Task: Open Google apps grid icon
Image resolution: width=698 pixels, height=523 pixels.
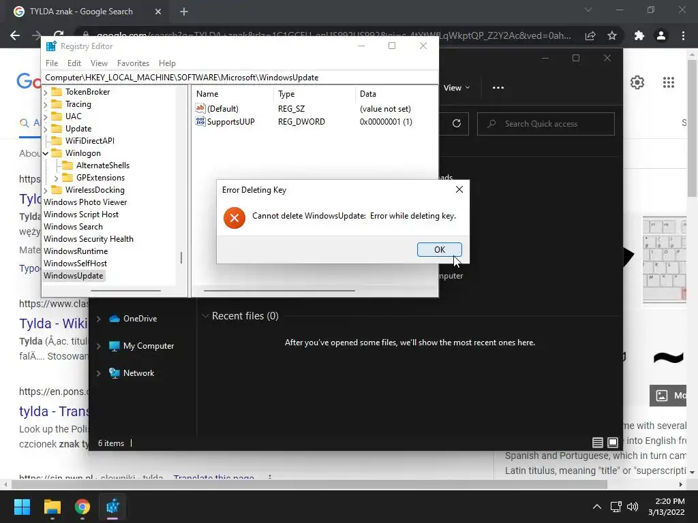Action: point(668,82)
